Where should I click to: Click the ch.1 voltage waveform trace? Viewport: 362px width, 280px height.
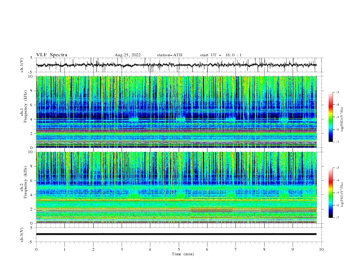click(176, 65)
